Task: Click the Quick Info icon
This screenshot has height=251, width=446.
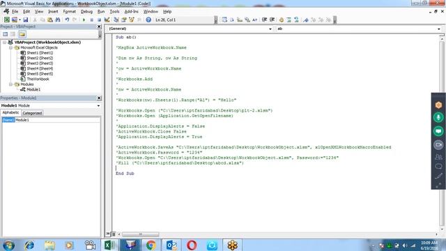Action: pyautogui.click(x=240, y=20)
